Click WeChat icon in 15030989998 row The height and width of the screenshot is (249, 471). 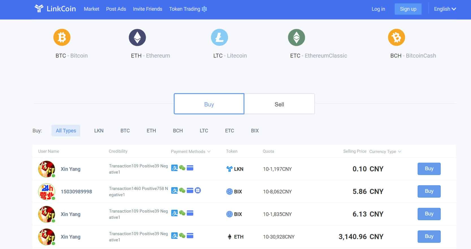click(x=182, y=191)
